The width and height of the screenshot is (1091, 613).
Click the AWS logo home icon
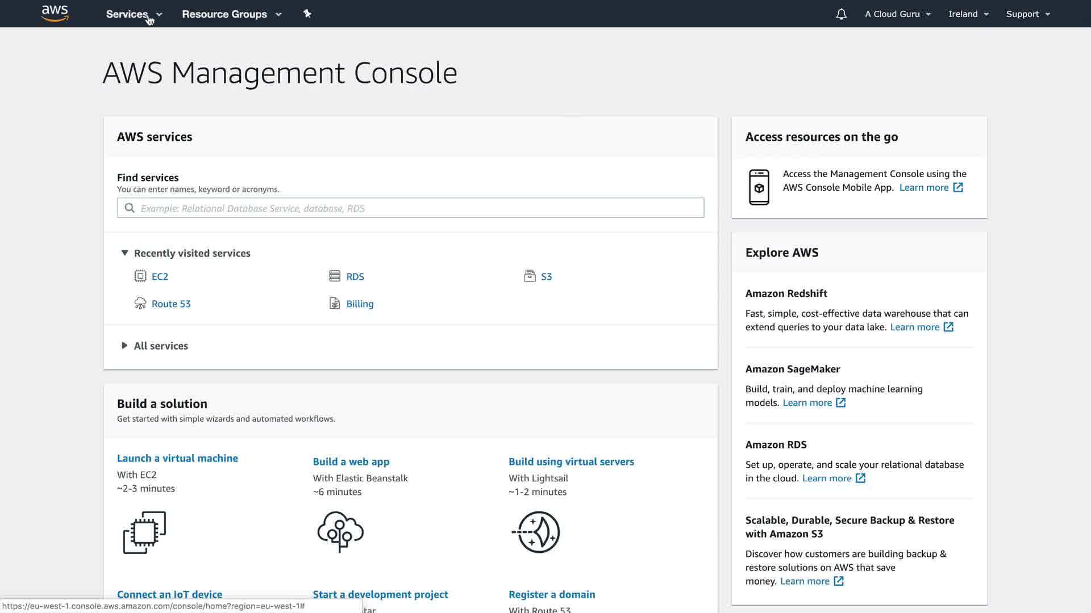[55, 13]
